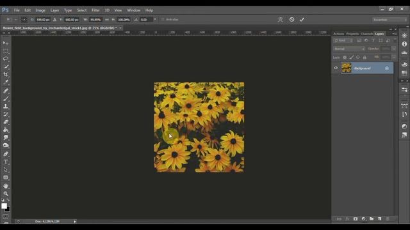This screenshot has width=410, height=230.
Task: Open the Normal blend mode dropdown
Action: click(348, 49)
